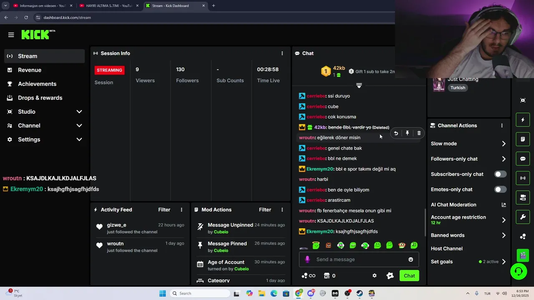Open Steam from the taskbar

pyautogui.click(x=359, y=293)
